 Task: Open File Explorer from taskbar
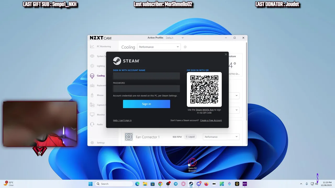point(145,184)
